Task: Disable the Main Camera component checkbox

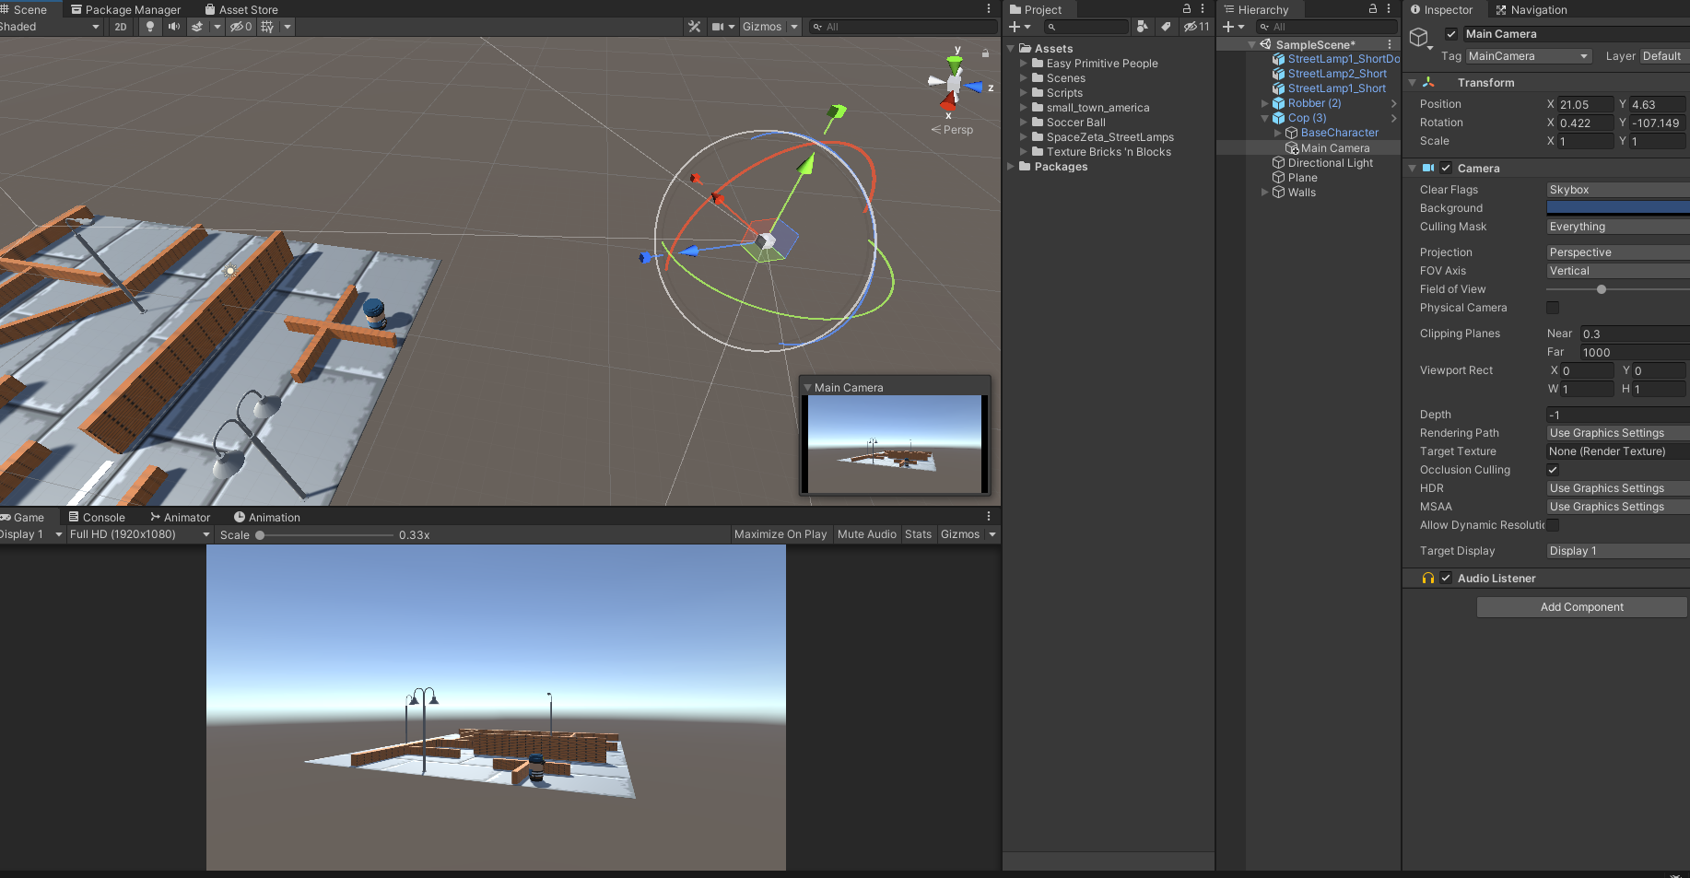Action: [x=1449, y=33]
